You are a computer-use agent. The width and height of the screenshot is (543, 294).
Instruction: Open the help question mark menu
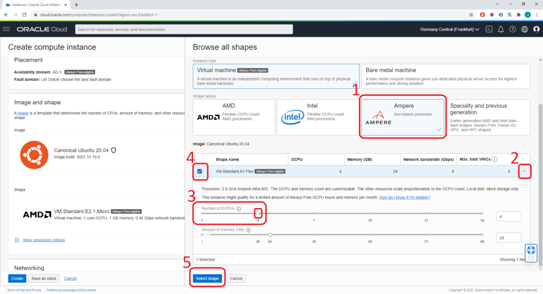point(513,30)
